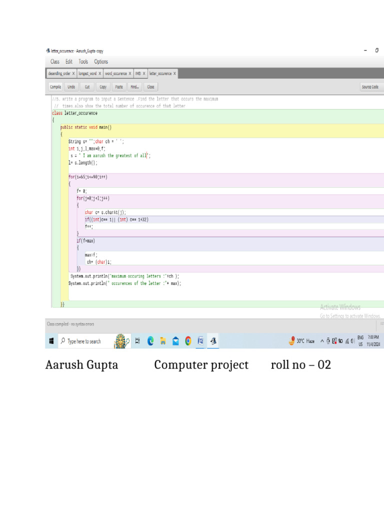Screen dimensions: 384x512
Task: Click the Undo button
Action: click(x=71, y=87)
